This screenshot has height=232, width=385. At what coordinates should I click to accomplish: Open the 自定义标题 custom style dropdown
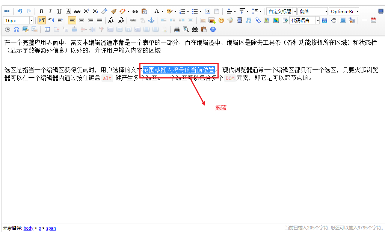coord(282,11)
